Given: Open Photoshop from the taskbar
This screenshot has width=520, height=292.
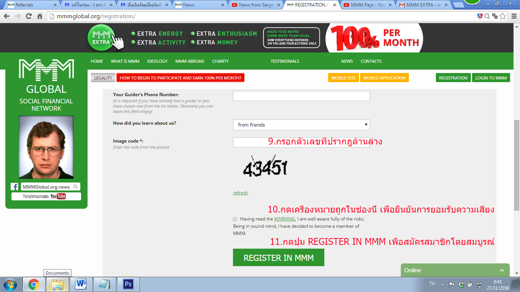Looking at the screenshot, I should (x=128, y=284).
